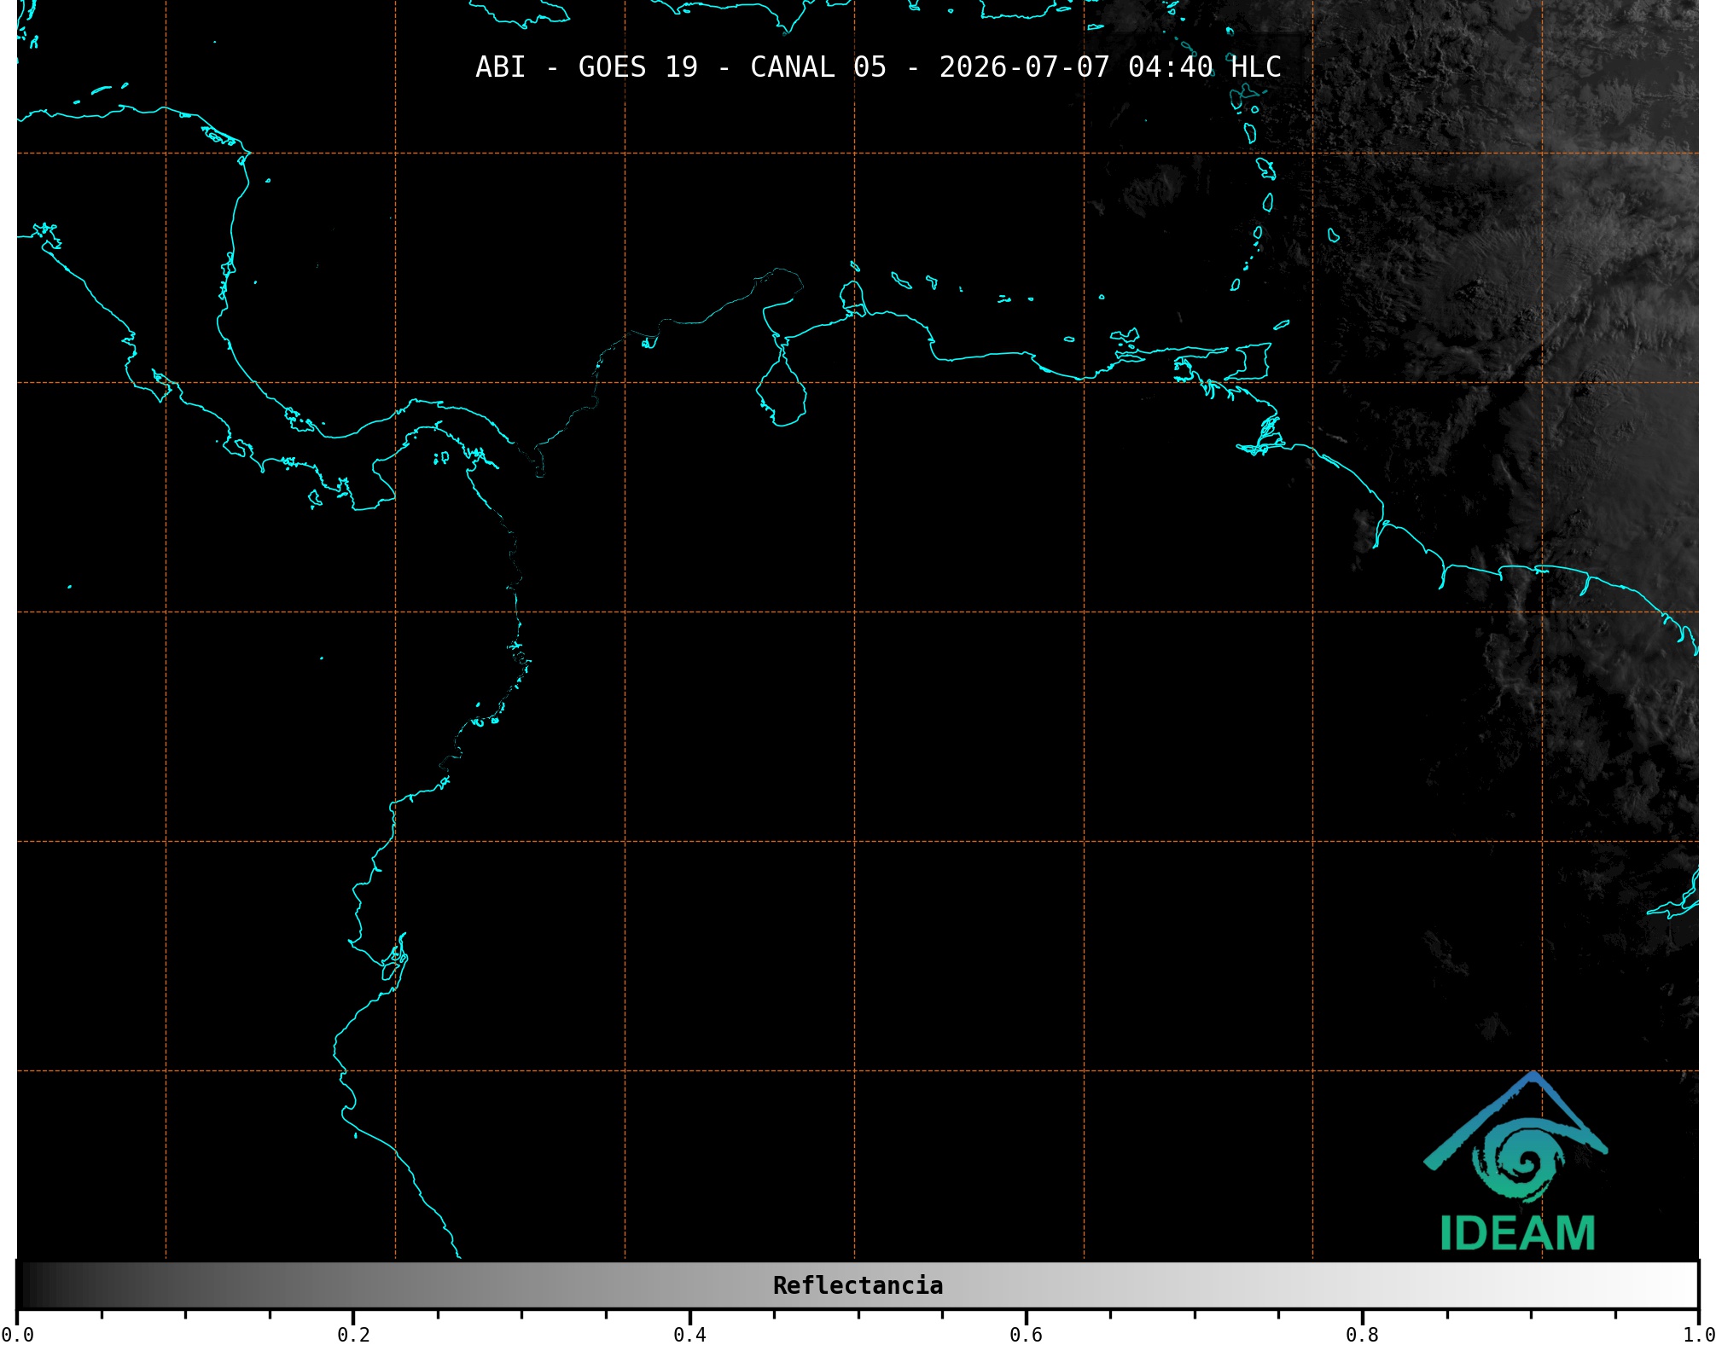Click the colorbar tick label '0.6'
This screenshot has height=1345, width=1716.
coord(1026,1334)
